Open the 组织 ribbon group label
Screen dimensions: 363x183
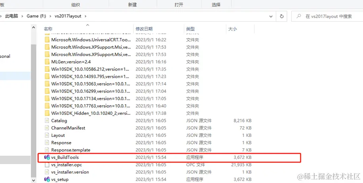pos(76,5)
